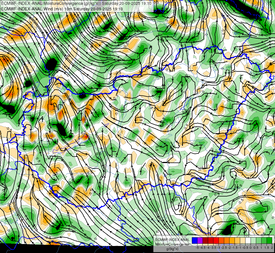
Task: Click the g/(kg*s) unit label in legend
Action: 172,249
